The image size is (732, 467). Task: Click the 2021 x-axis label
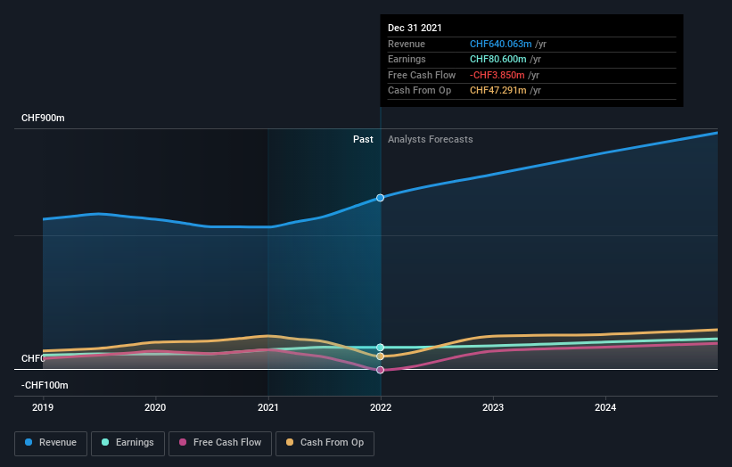[268, 408]
